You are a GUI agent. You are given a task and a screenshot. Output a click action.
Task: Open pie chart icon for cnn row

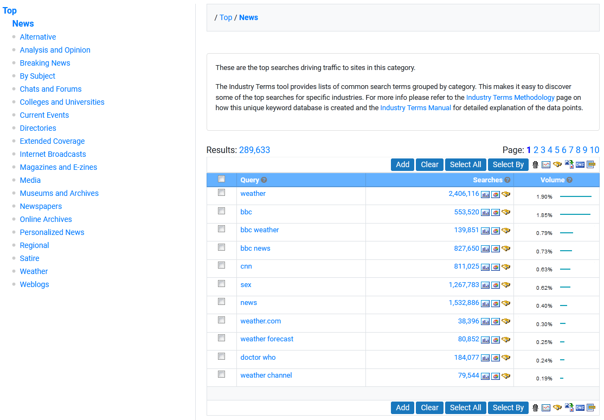pos(496,267)
